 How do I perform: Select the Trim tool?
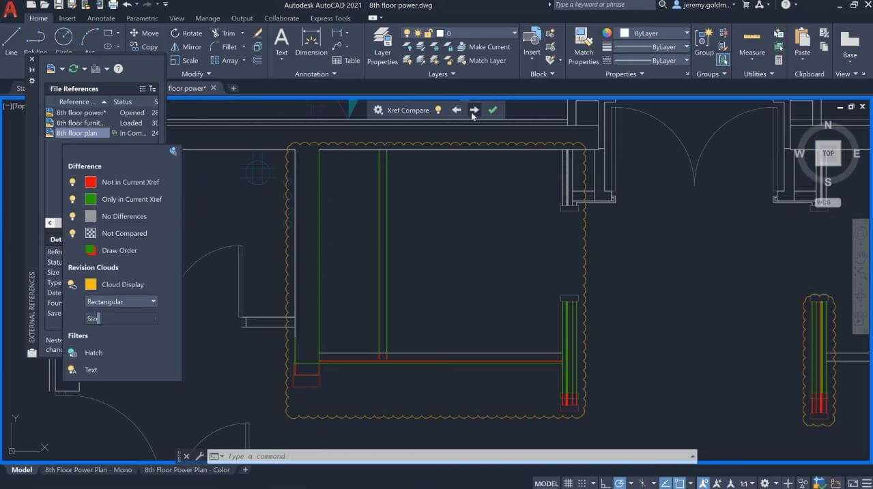(223, 33)
